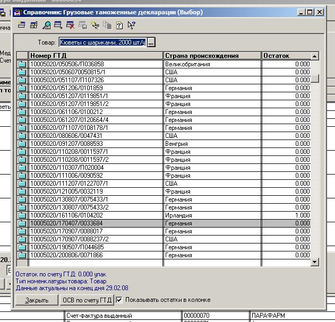This screenshot has width=335, height=322.
Task: Click the Страна происхождения column header
Action: 212,56
